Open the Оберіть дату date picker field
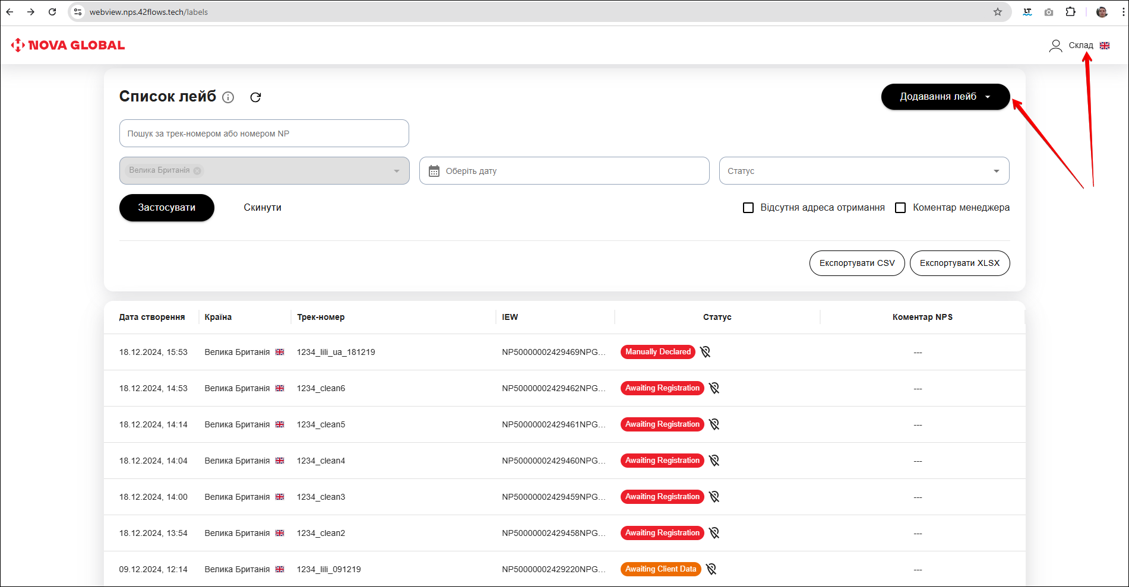The height and width of the screenshot is (587, 1129). tap(564, 171)
